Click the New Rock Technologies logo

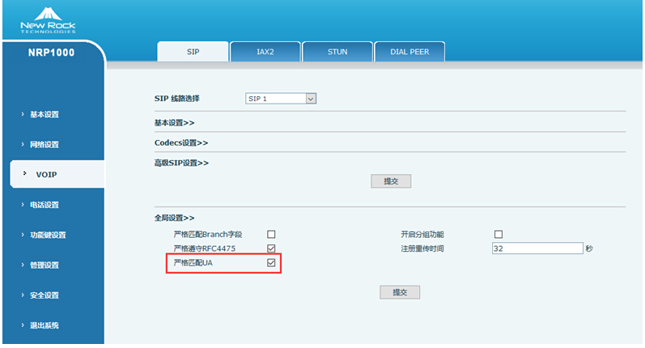pyautogui.click(x=48, y=19)
